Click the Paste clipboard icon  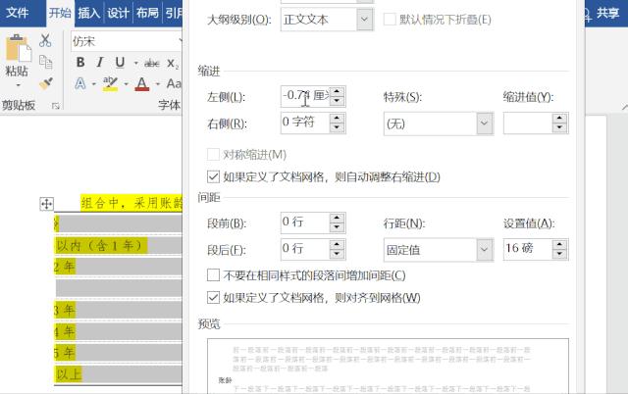point(18,48)
